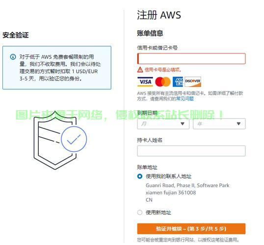264x245 pixels.
Task: Click the checkmark circle on the shield
Action: coord(74,139)
